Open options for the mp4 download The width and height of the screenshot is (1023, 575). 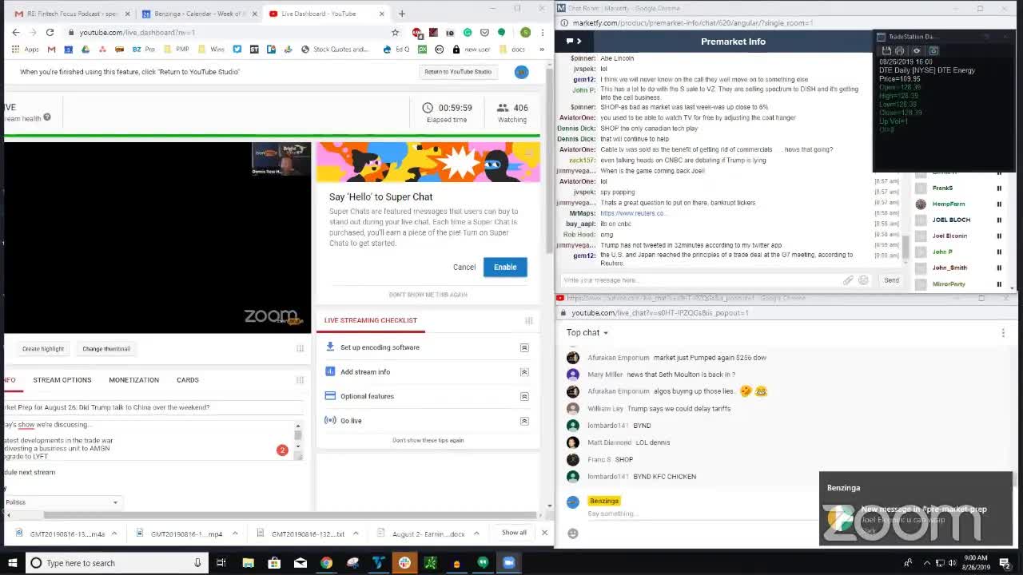point(235,533)
